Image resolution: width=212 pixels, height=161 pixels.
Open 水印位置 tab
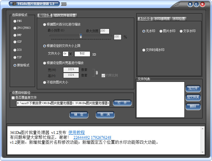[x=179, y=19]
